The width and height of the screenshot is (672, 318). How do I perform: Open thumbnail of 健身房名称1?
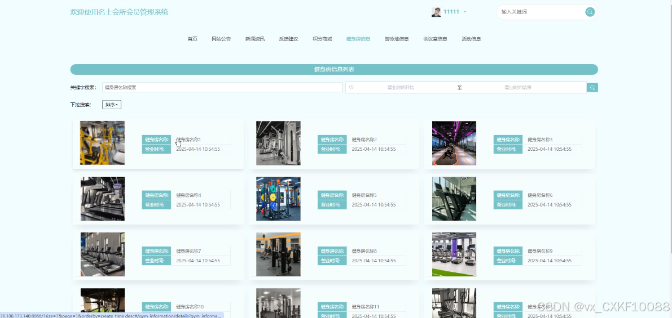(103, 143)
